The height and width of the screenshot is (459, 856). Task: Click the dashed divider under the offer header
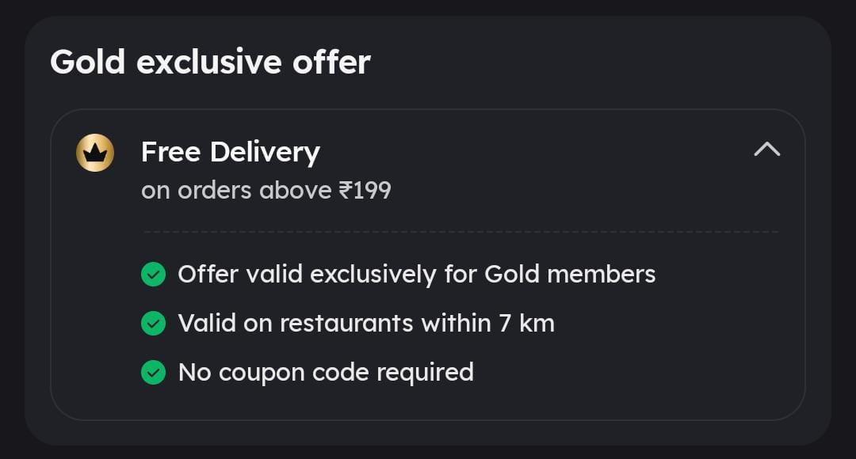(x=460, y=232)
